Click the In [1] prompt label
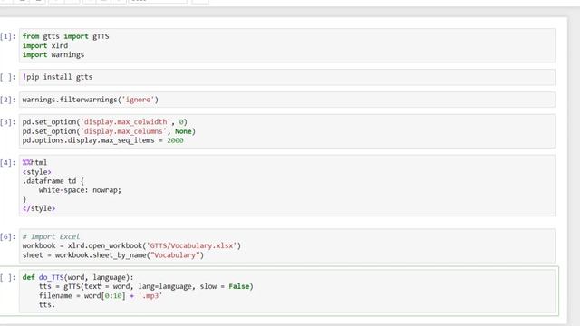The width and height of the screenshot is (580, 326). click(8, 36)
